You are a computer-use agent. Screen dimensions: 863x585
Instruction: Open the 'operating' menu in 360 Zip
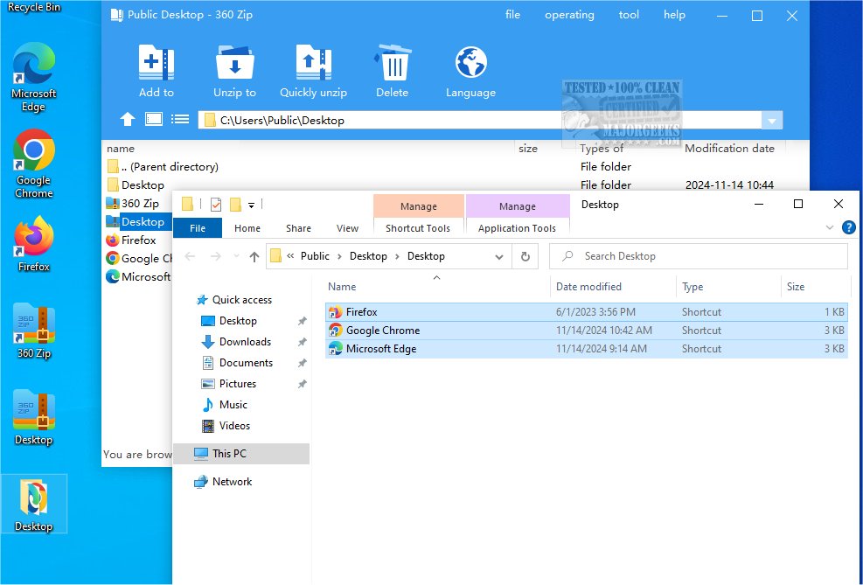[569, 15]
